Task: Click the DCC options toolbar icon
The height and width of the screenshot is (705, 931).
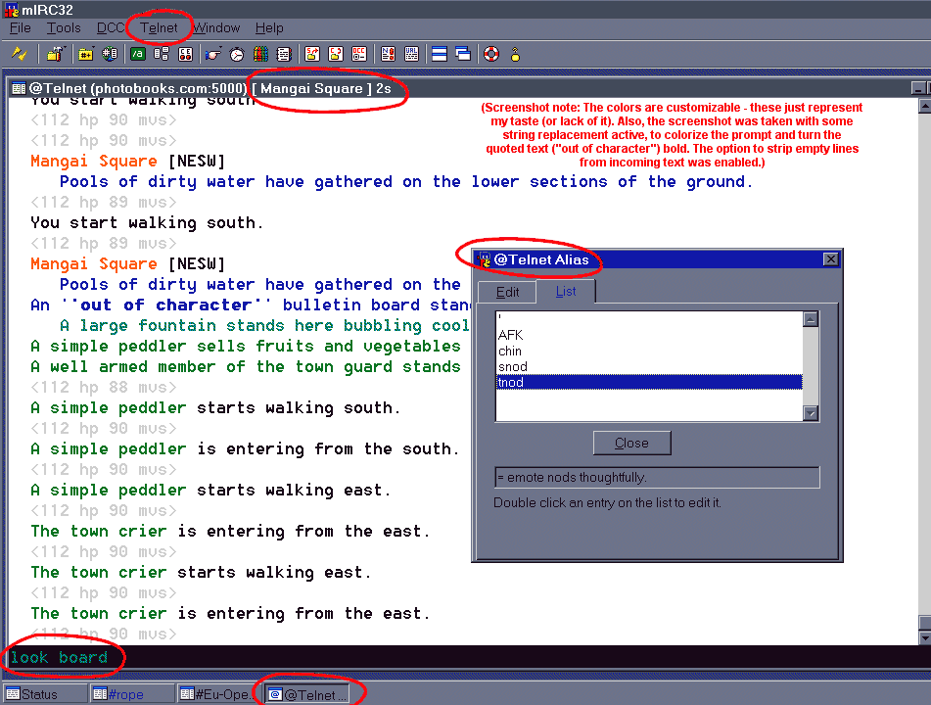Action: pyautogui.click(x=359, y=54)
